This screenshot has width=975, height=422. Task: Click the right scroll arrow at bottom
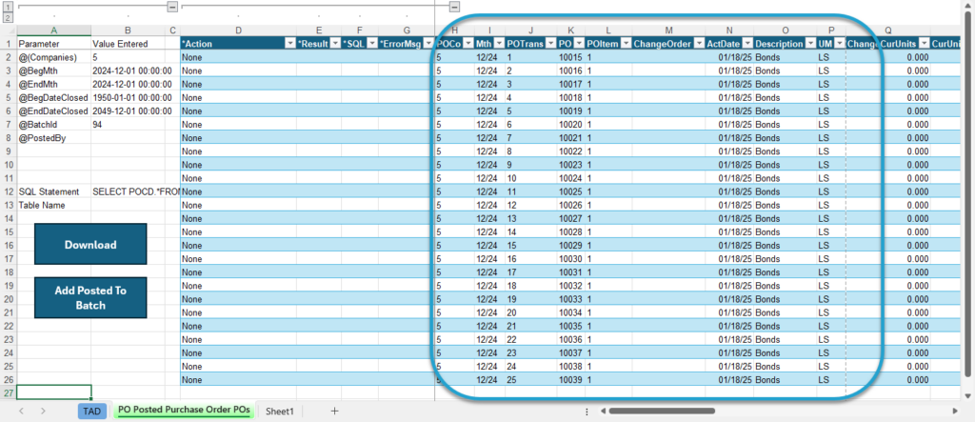(x=955, y=411)
